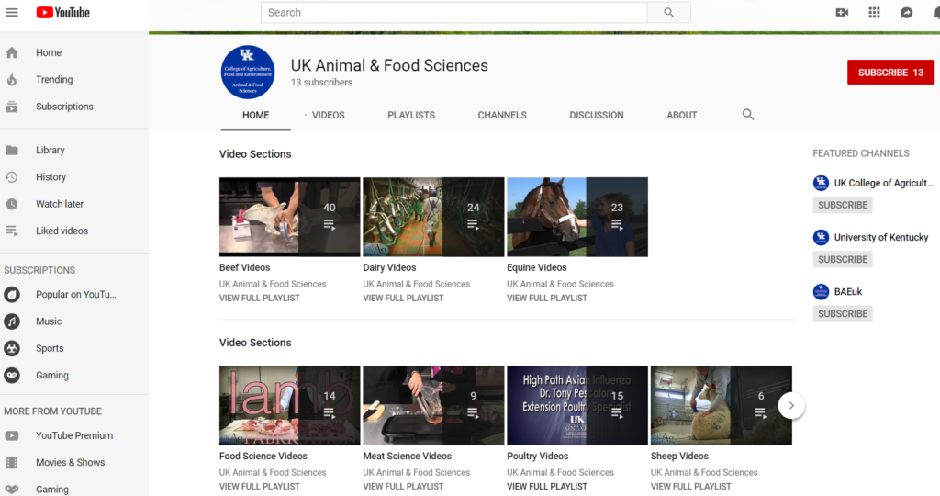Subscribe to University of Kentucky
940x496 pixels.
[843, 260]
